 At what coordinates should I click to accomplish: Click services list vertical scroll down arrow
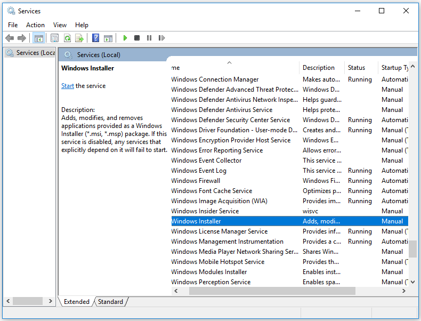(x=413, y=282)
